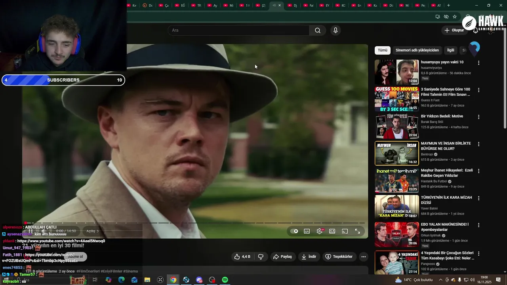Viewport: 507px width, 285px height.
Task: Open the volume speaker icon in the tray
Action: pyautogui.click(x=473, y=280)
